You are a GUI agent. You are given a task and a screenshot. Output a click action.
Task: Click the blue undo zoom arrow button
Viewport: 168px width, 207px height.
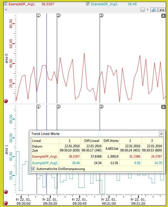pyautogui.click(x=154, y=10)
